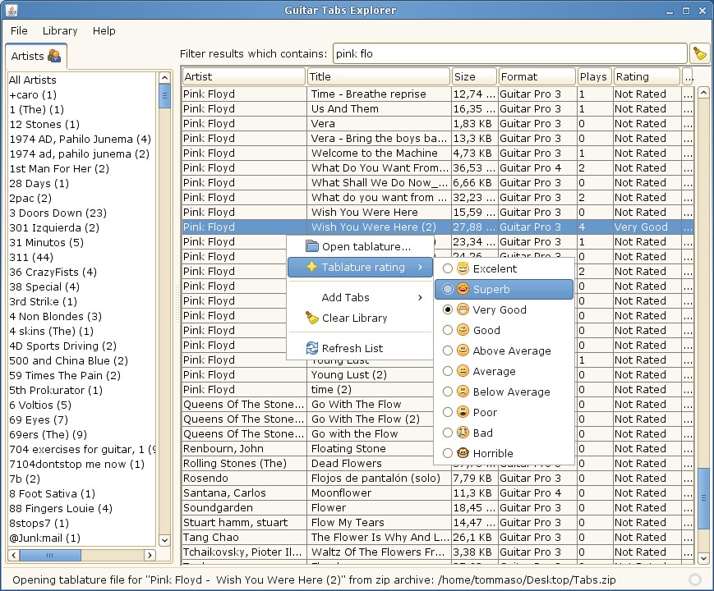Select the Welcome to the Machine row

[437, 153]
